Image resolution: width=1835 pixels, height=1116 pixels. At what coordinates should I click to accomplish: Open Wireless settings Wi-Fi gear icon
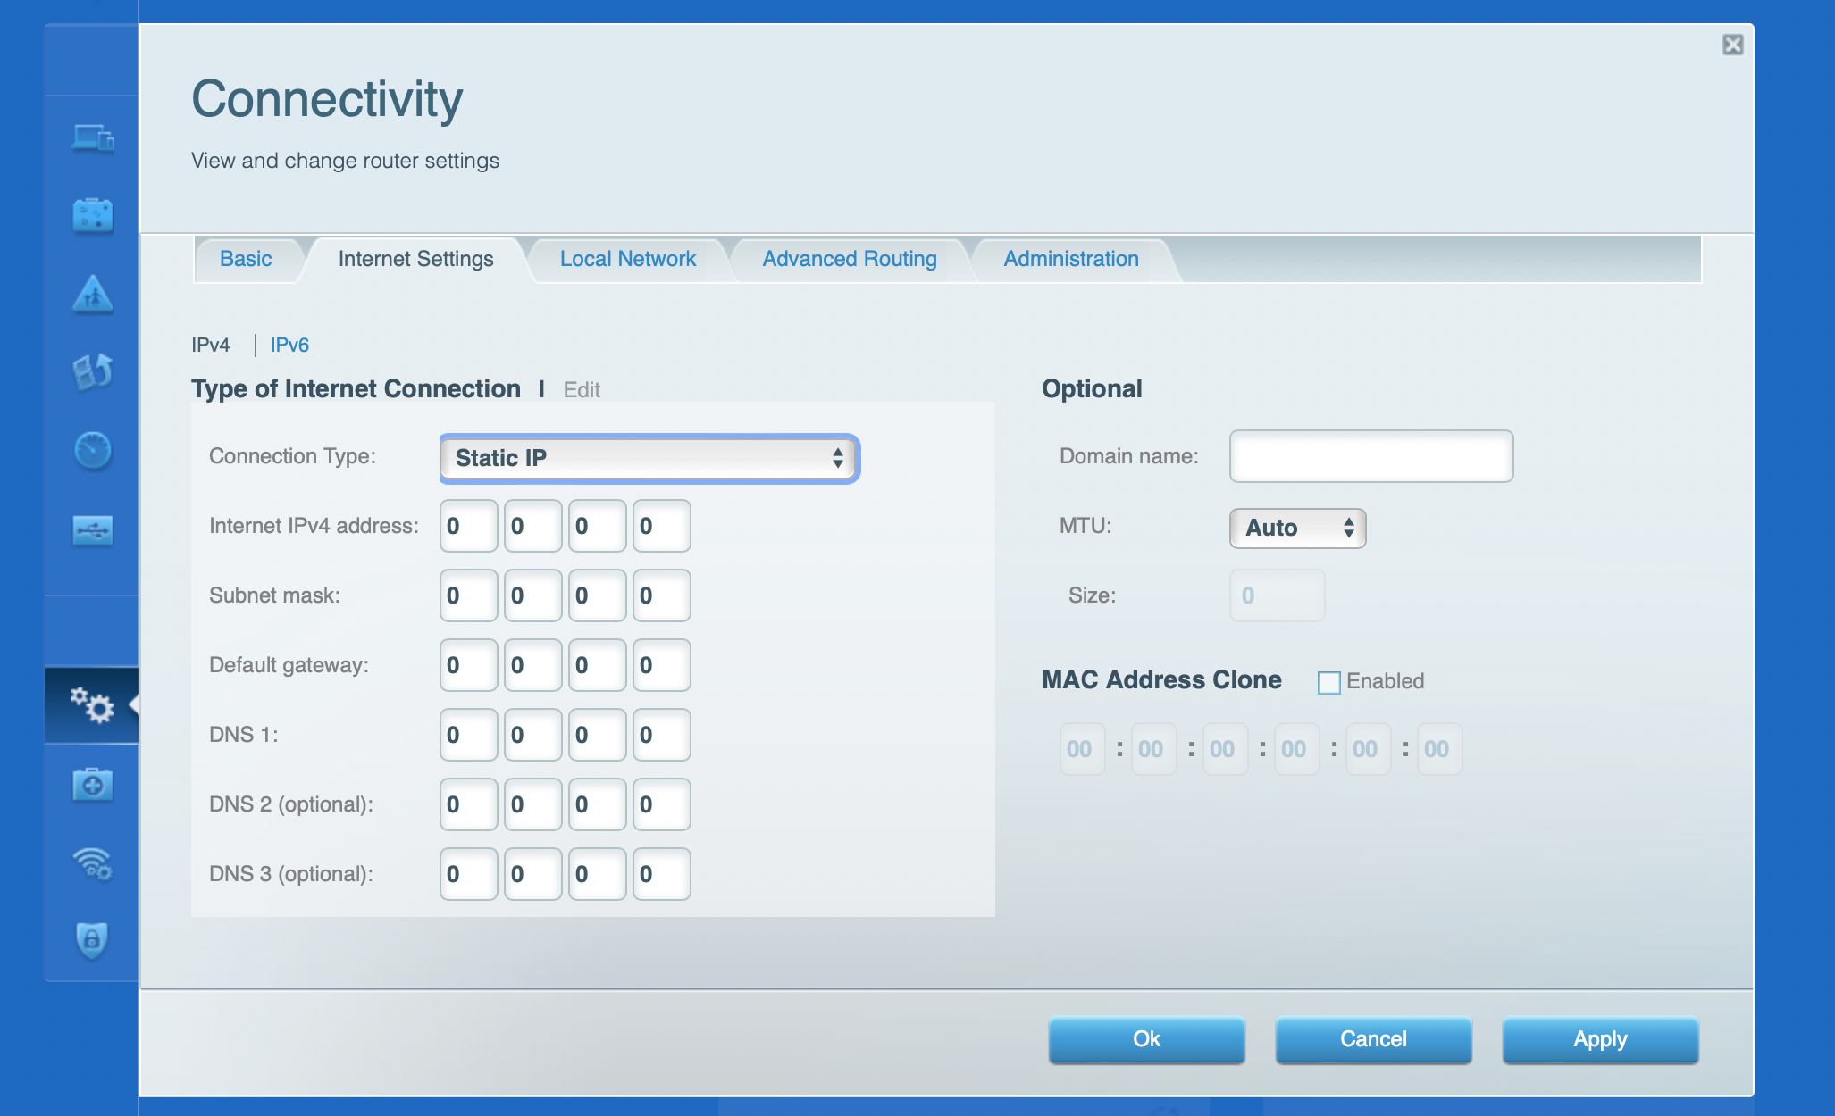click(x=93, y=863)
